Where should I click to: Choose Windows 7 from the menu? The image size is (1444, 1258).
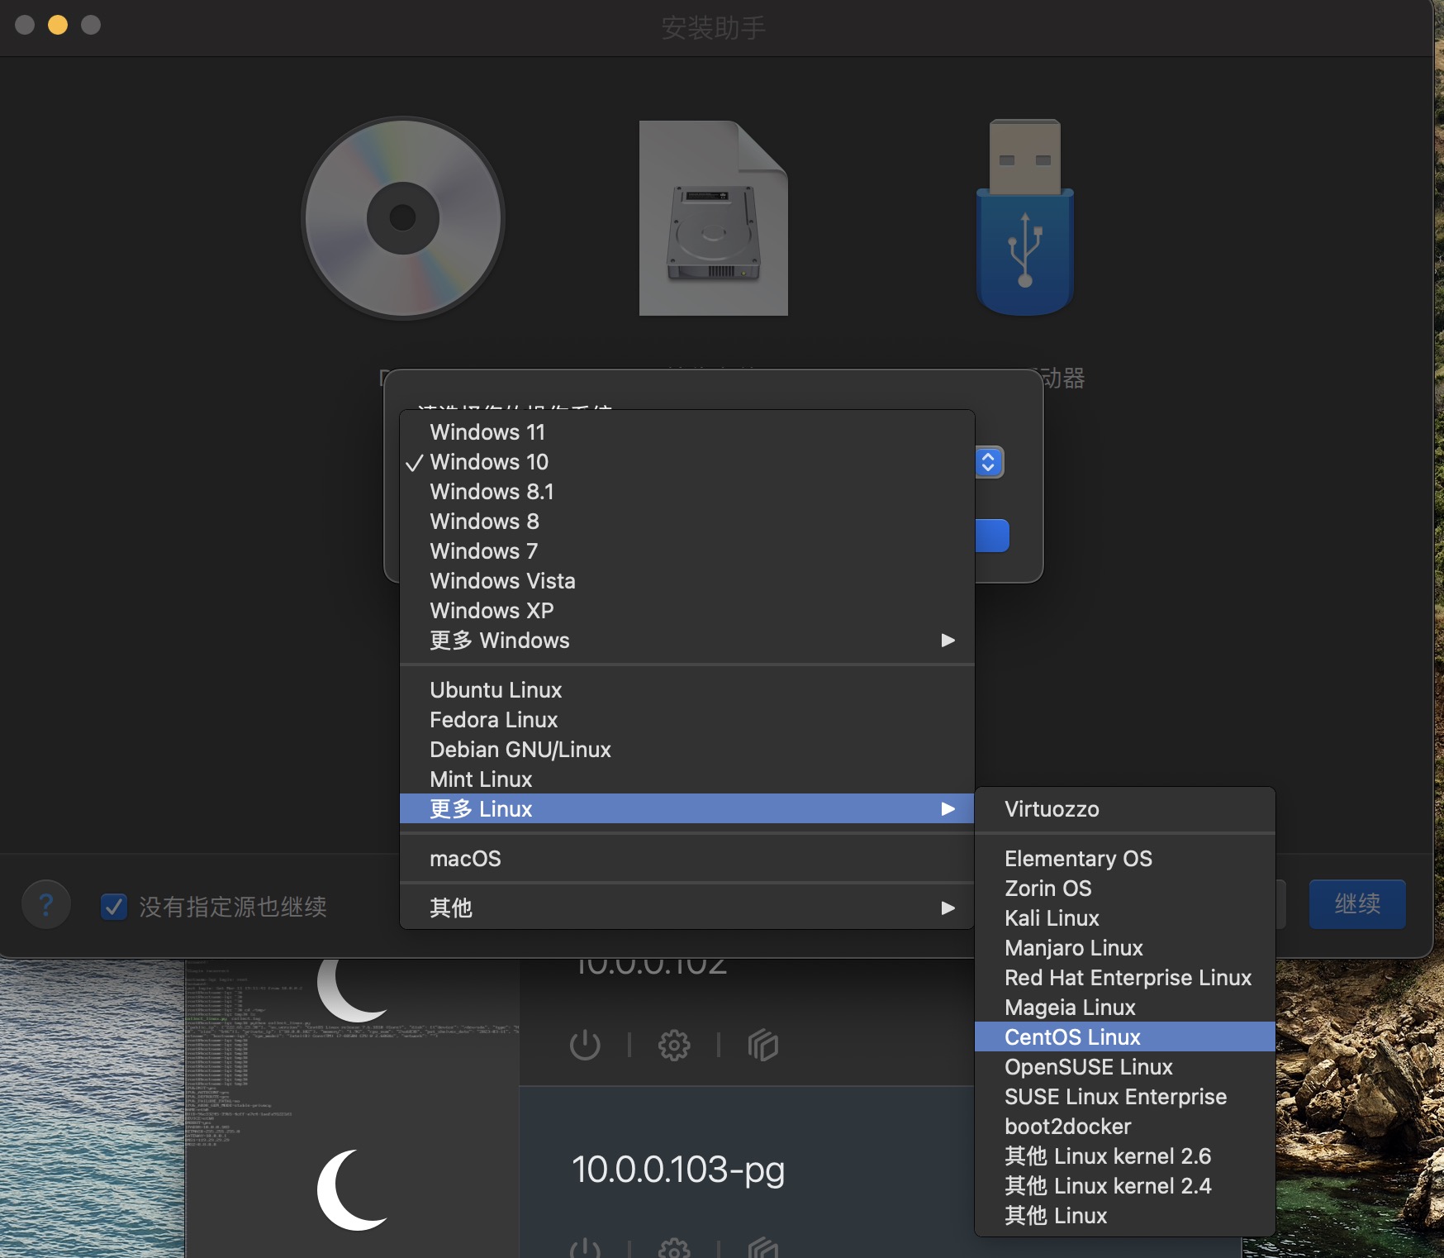(687, 551)
